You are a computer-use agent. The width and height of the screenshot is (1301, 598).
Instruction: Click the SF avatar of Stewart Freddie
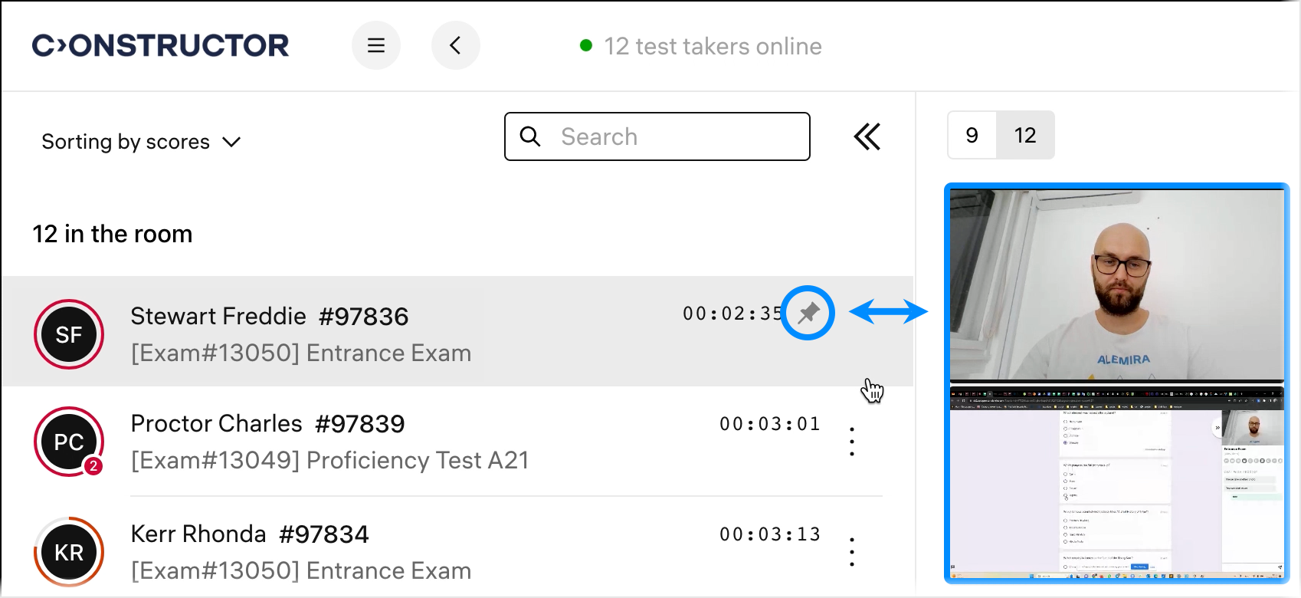click(69, 334)
